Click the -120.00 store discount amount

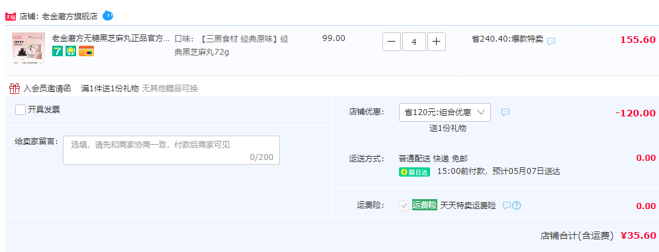click(x=635, y=113)
